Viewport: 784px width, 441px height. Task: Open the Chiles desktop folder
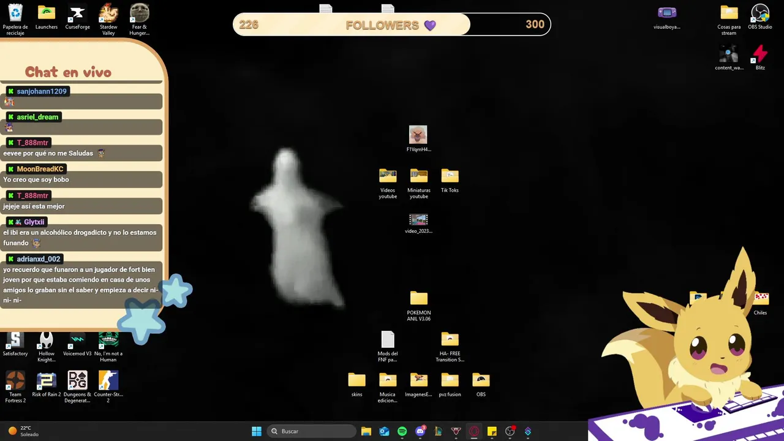[760, 304]
